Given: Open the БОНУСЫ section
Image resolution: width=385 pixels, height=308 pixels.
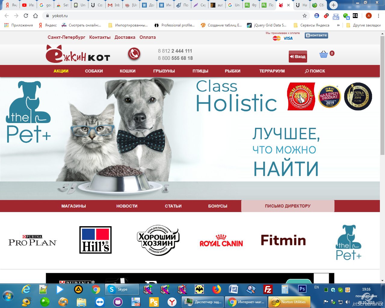Looking at the screenshot, I should (218, 206).
